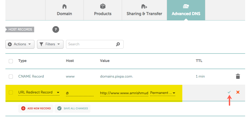Expand the Actions dropdown menu
This screenshot has height=117, width=250.
click(x=20, y=44)
